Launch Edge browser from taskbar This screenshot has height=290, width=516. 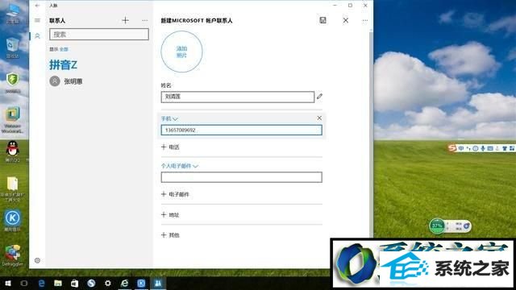(x=41, y=283)
